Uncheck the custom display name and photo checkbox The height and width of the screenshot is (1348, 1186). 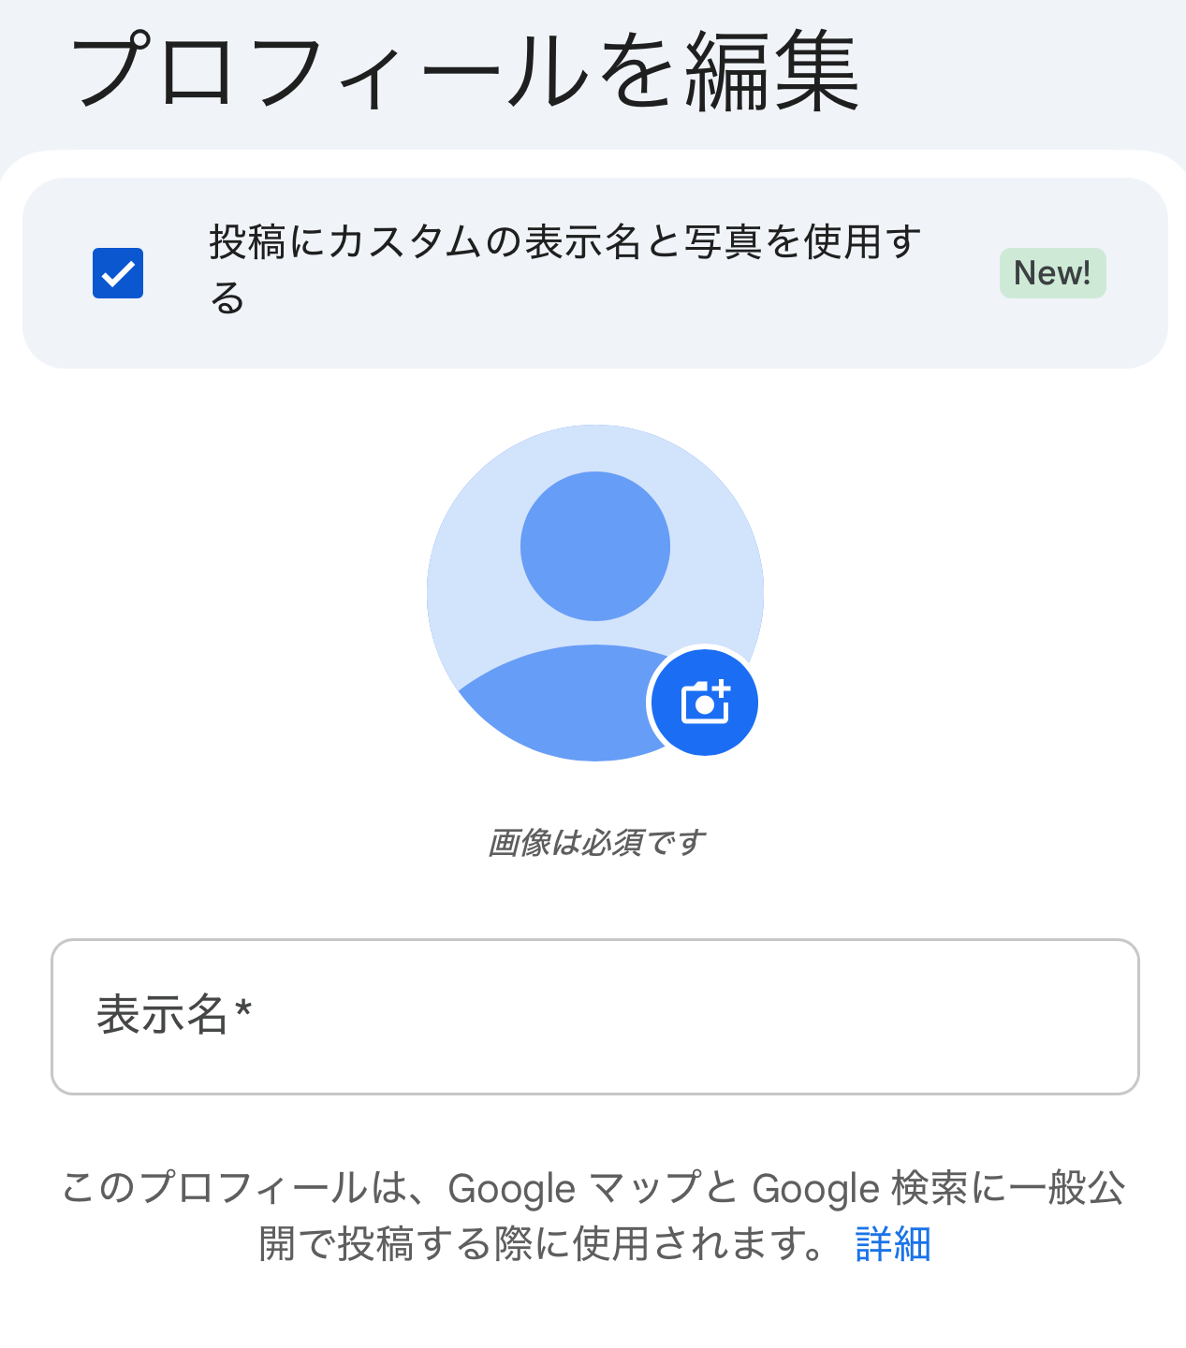coord(118,273)
